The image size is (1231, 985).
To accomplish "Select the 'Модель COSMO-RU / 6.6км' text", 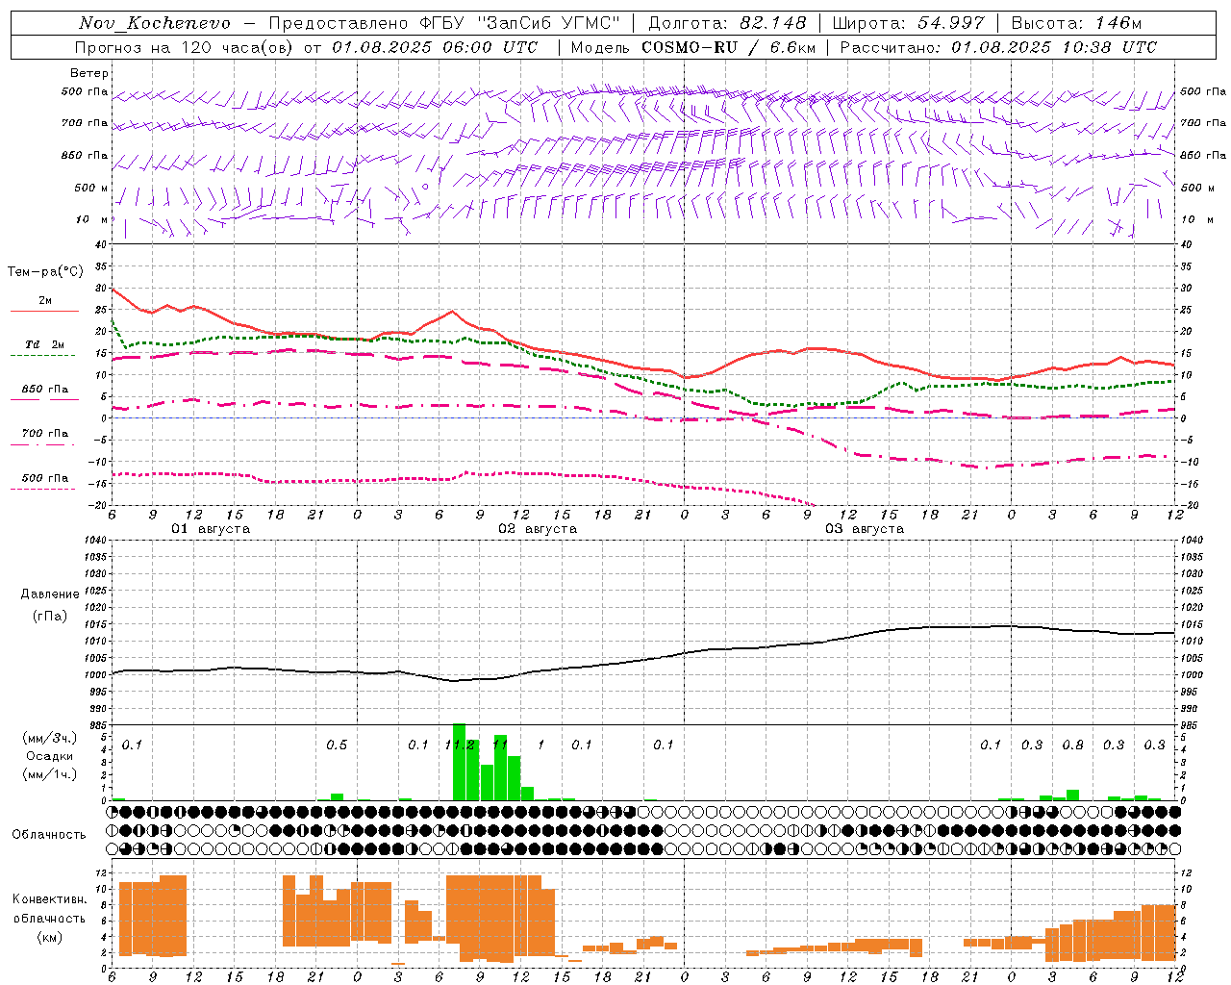I will pyautogui.click(x=693, y=47).
